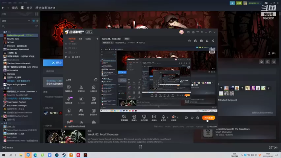Click Windows Start button

[4, 155]
